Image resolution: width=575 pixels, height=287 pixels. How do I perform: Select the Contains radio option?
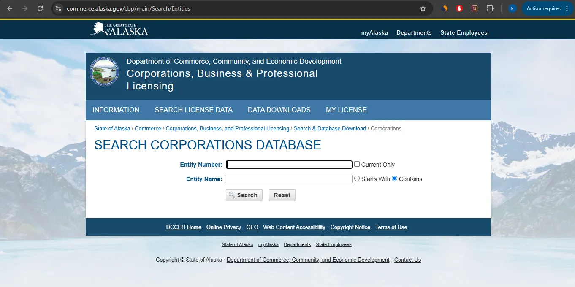coord(395,179)
